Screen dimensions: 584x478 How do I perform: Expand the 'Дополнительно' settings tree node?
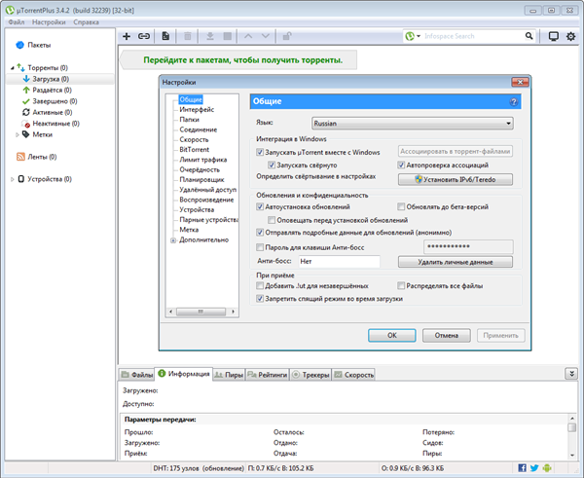coord(173,239)
